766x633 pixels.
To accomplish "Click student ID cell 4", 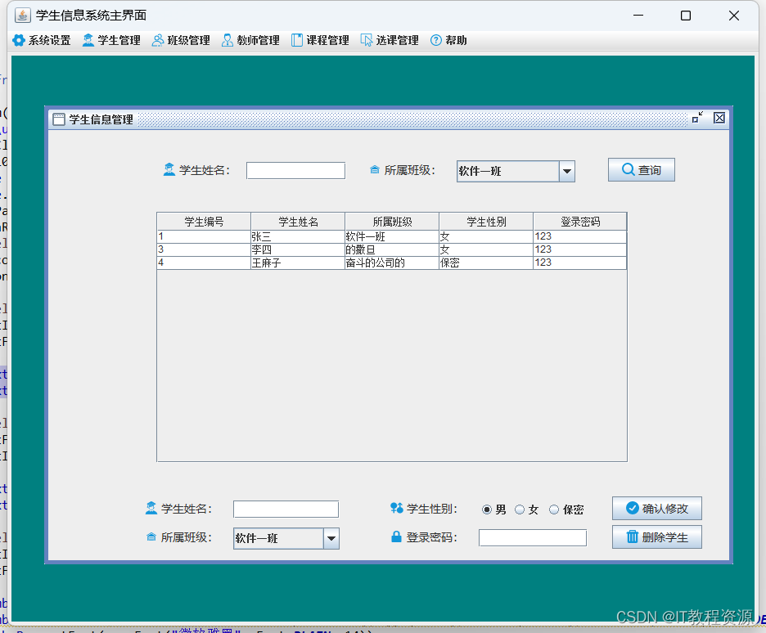I will coord(204,263).
